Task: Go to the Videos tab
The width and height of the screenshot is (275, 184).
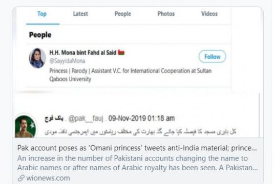Action: click(x=209, y=14)
